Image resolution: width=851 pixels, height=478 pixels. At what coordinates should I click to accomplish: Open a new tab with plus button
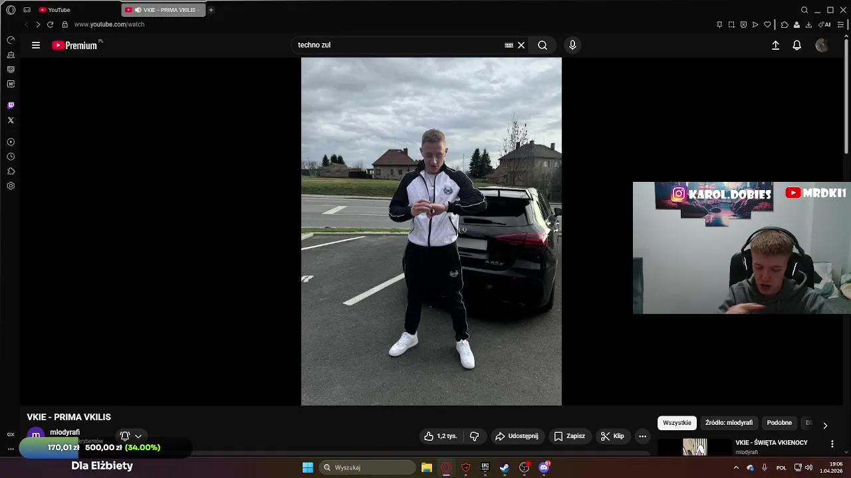[211, 10]
